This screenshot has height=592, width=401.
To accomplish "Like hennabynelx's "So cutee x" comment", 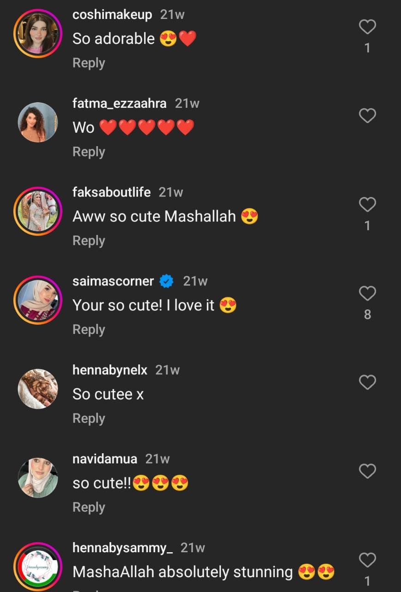I will 367,382.
